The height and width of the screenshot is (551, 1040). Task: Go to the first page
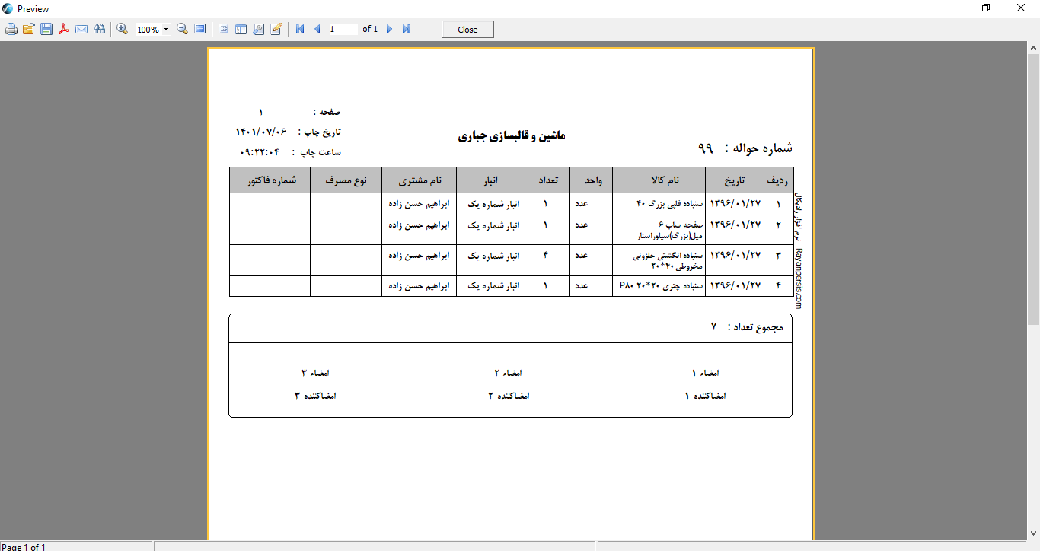coord(300,29)
